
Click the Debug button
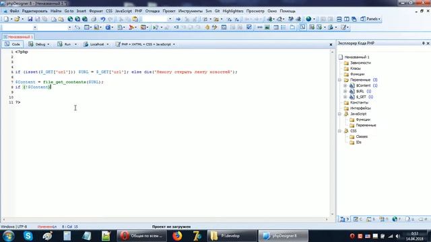37,44
